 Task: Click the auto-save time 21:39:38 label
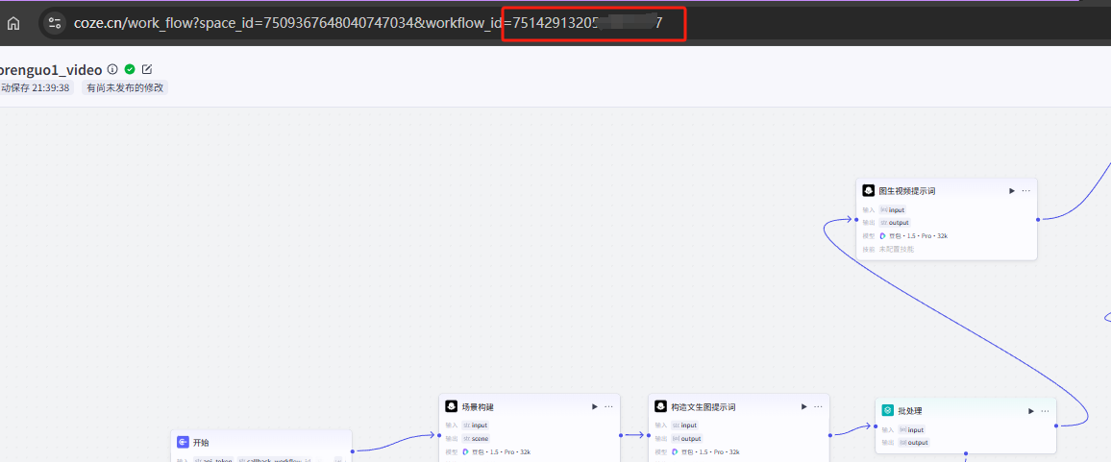36,87
